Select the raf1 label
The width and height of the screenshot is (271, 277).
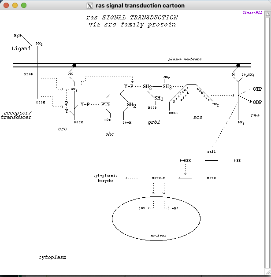[x=211, y=151]
